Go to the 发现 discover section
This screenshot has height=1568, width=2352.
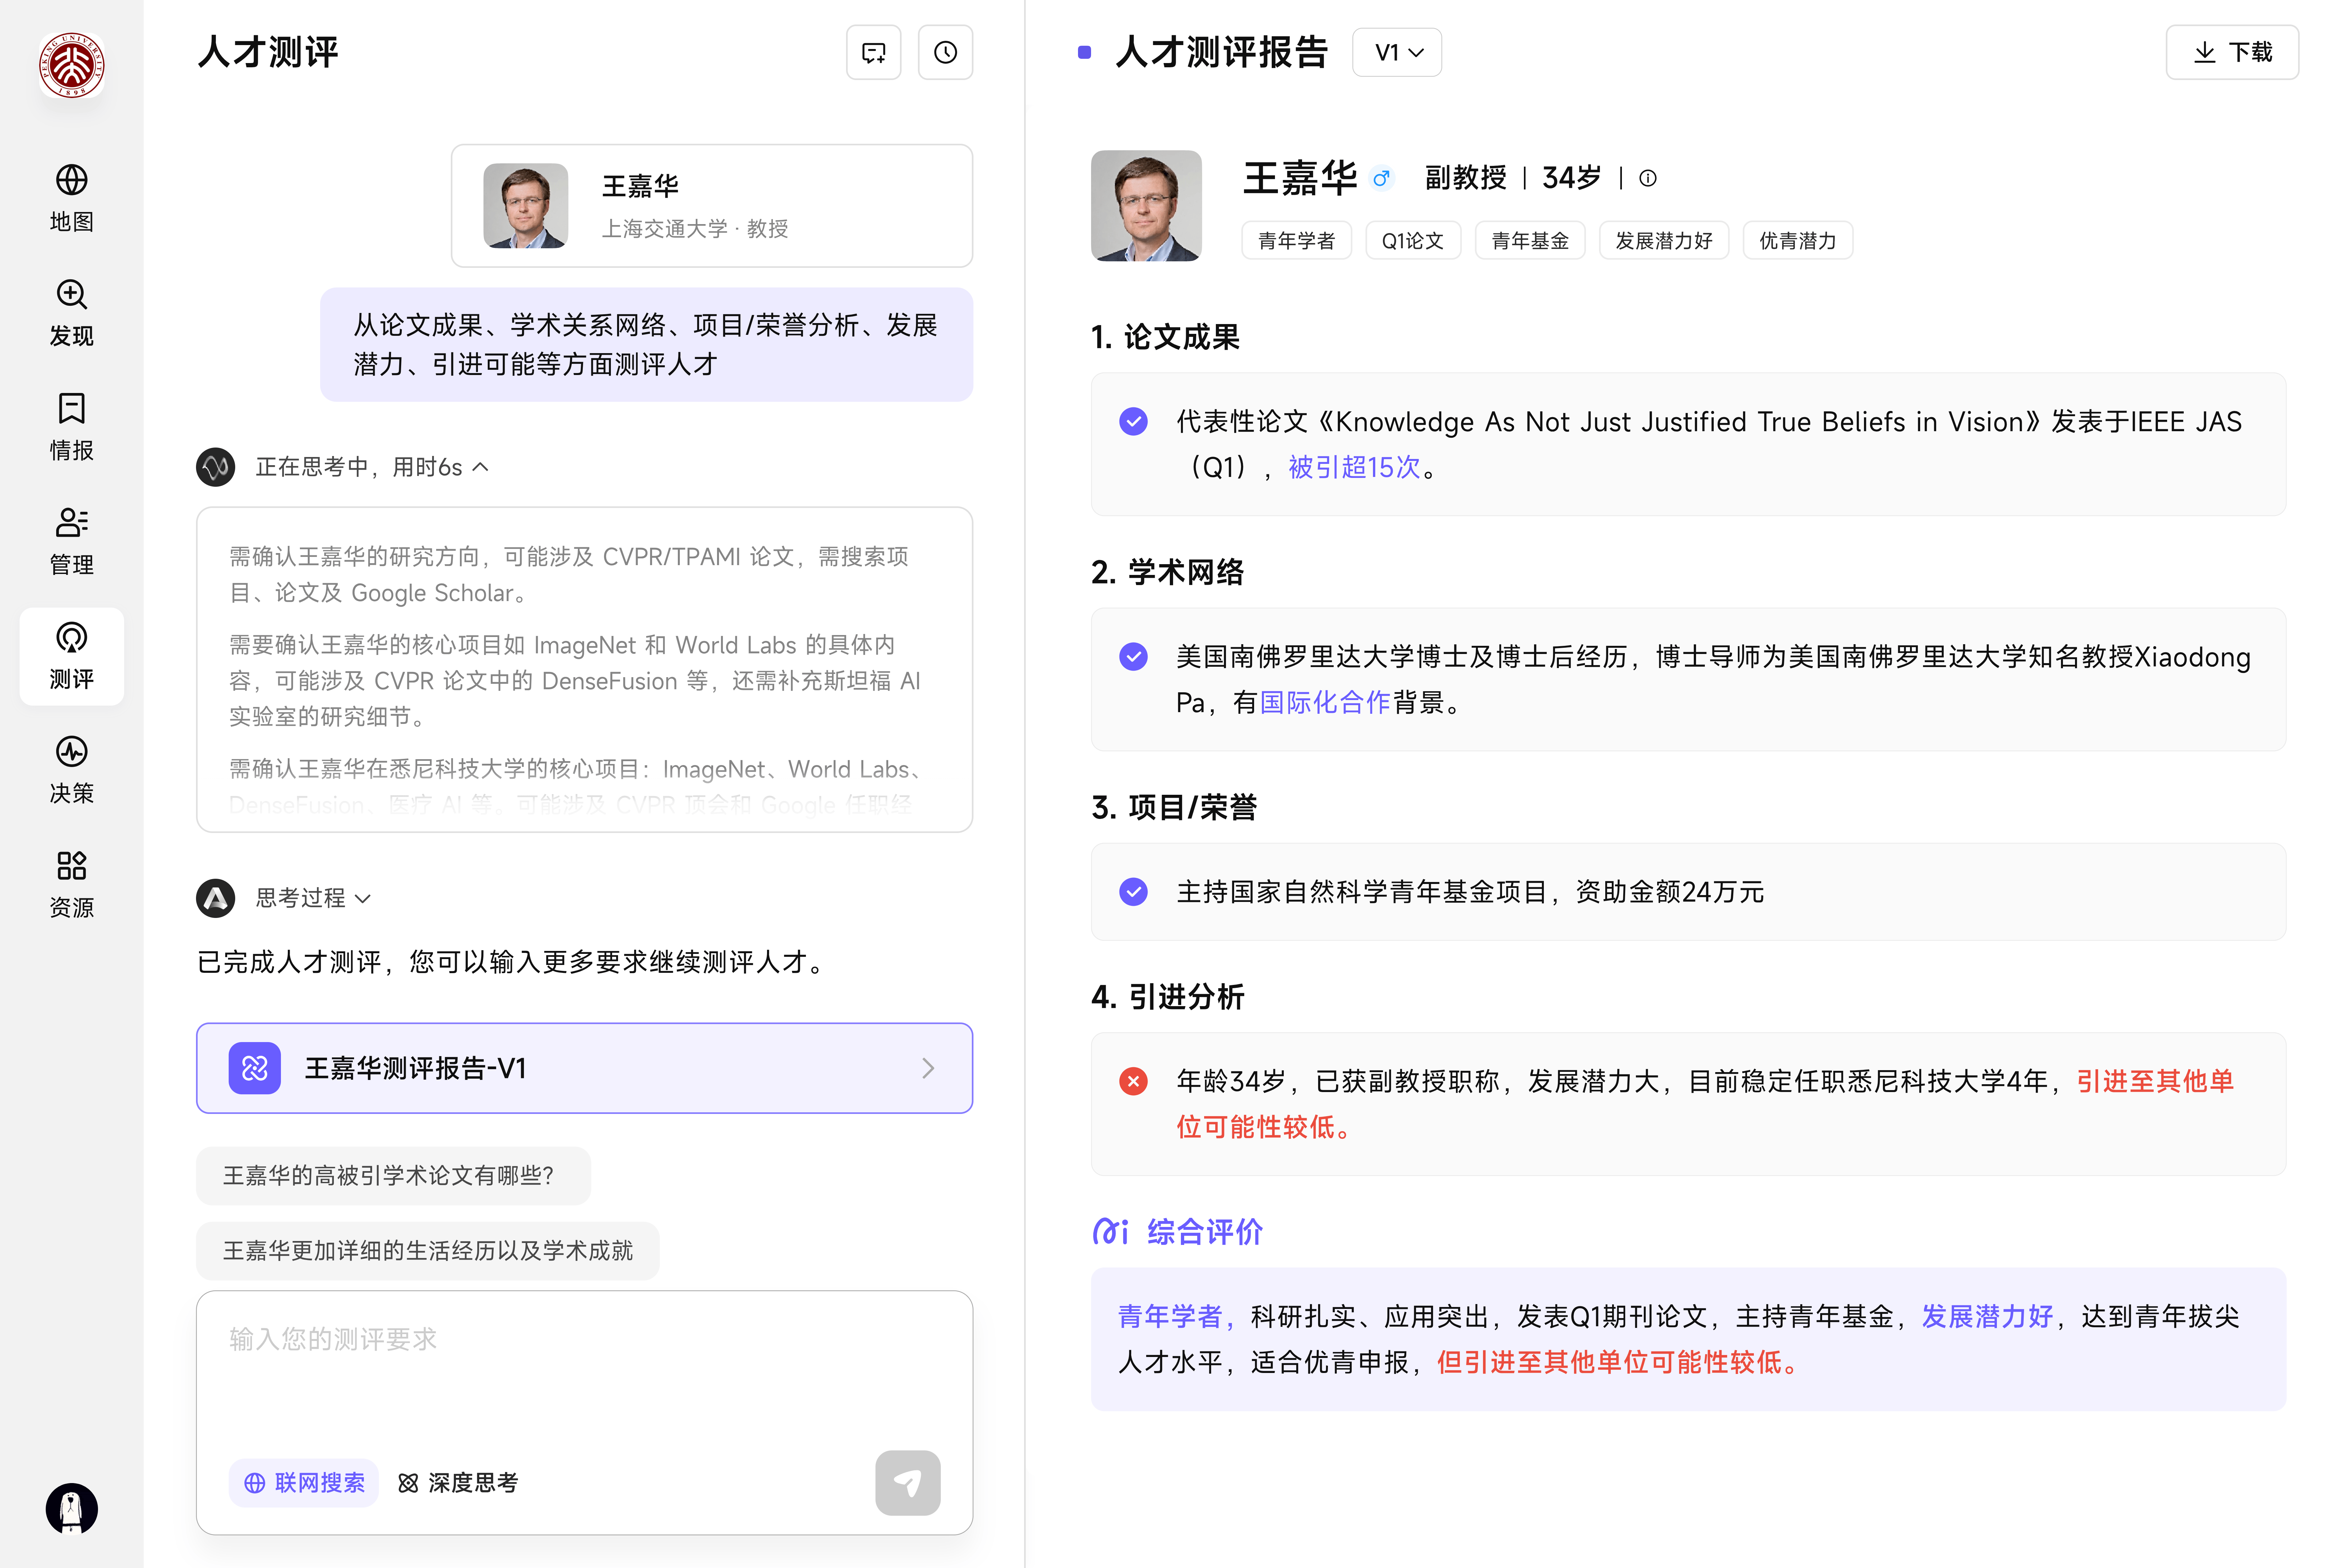pyautogui.click(x=71, y=312)
